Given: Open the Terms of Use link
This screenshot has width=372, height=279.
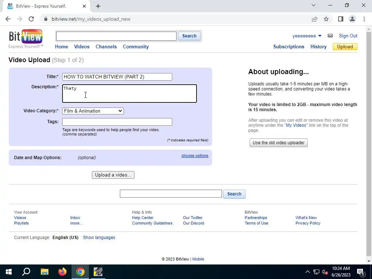Looking at the screenshot, I should (256, 223).
